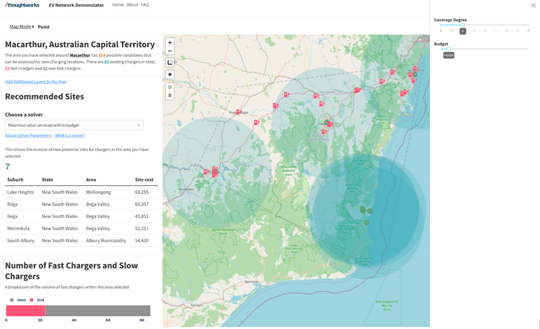Click upper green checkmark site near Bega
540x329 pixels.
click(x=369, y=210)
